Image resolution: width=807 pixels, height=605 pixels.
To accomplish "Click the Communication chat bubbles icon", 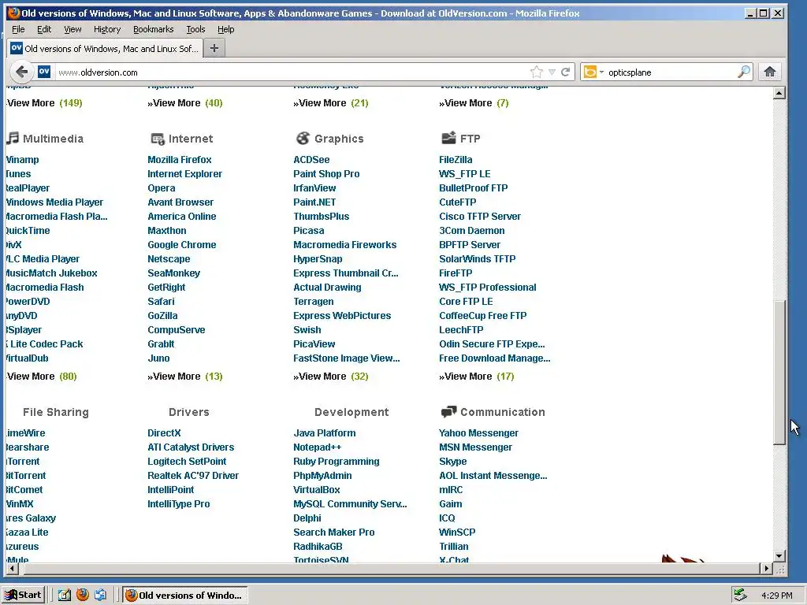I will coord(448,411).
